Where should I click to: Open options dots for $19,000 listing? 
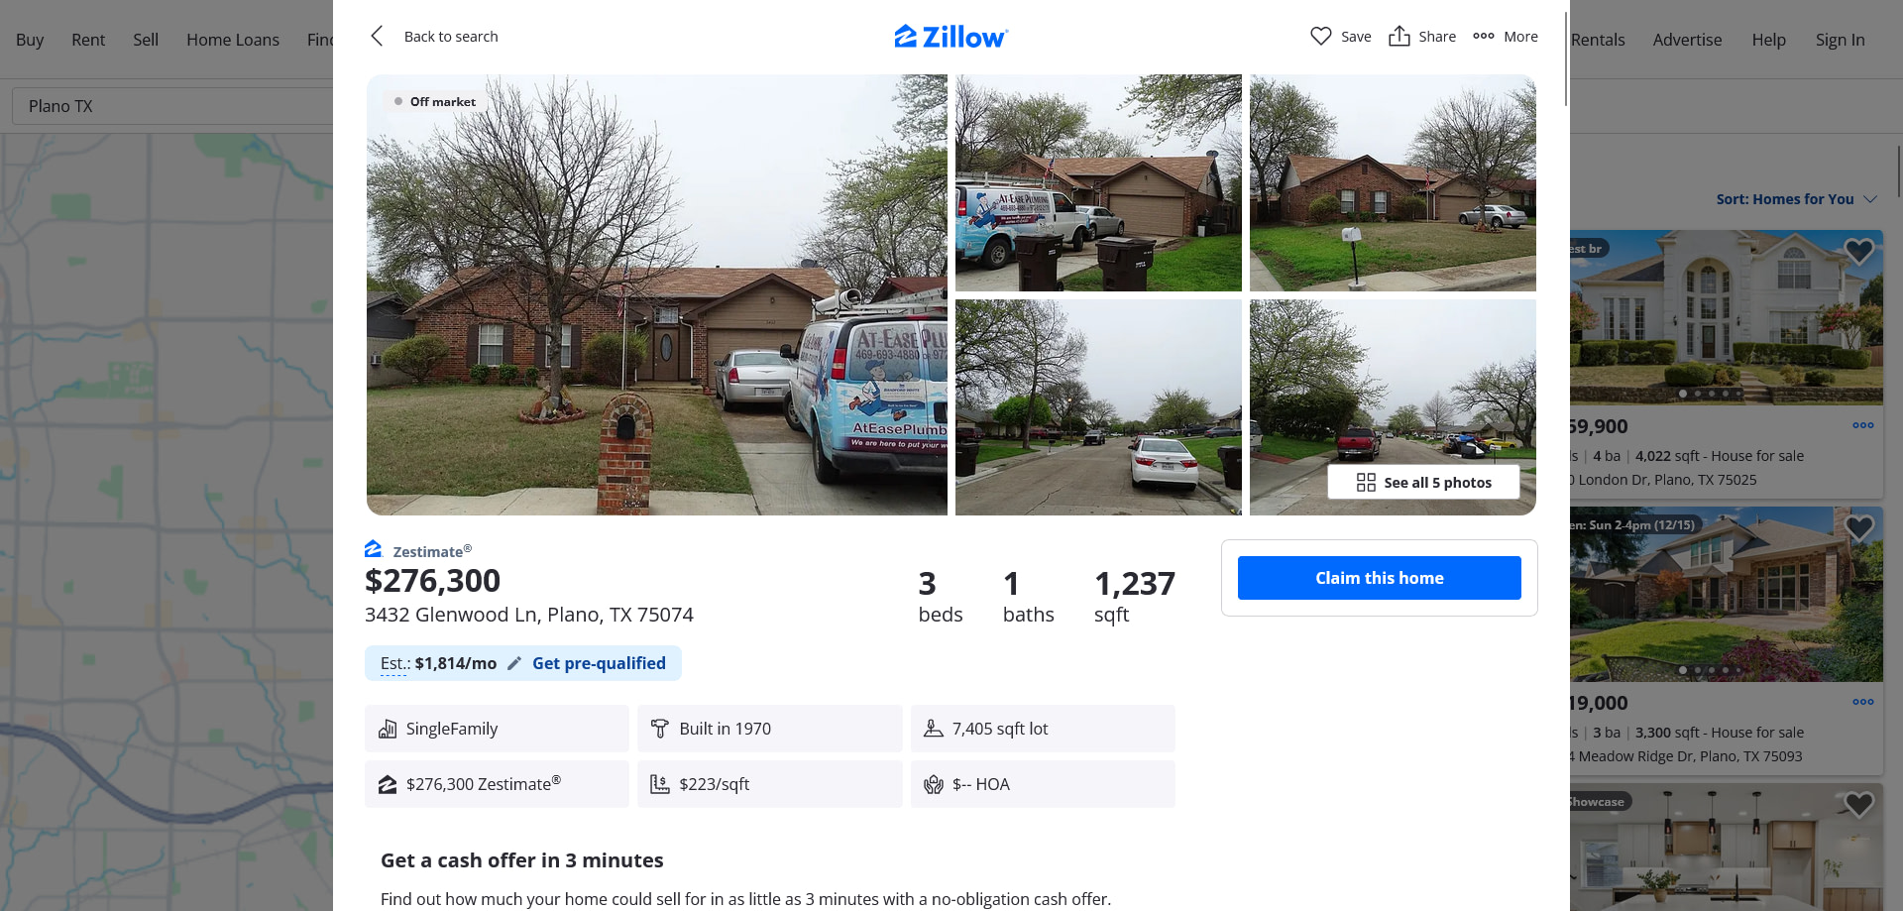[1863, 702]
